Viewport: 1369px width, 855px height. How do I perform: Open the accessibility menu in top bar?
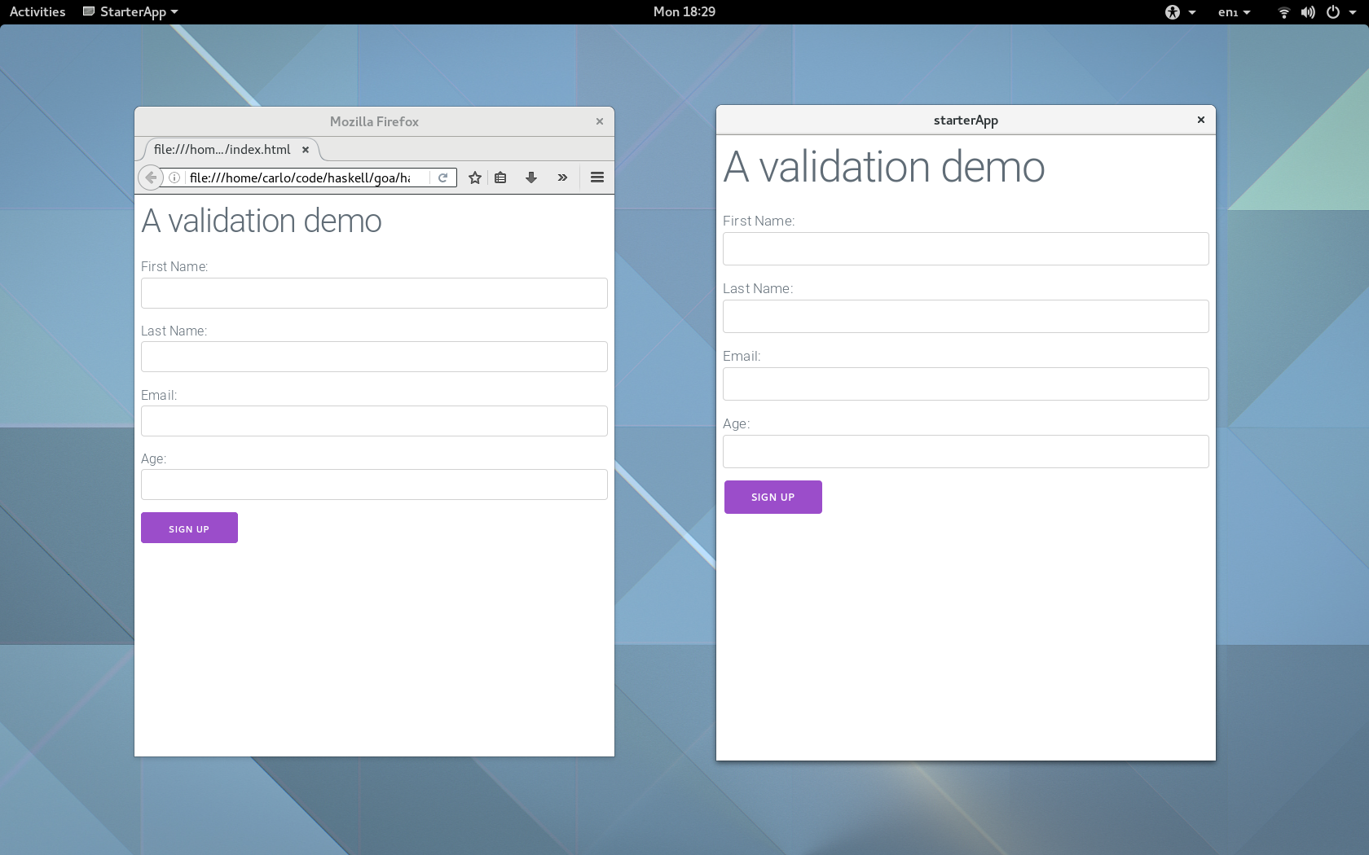1179,12
